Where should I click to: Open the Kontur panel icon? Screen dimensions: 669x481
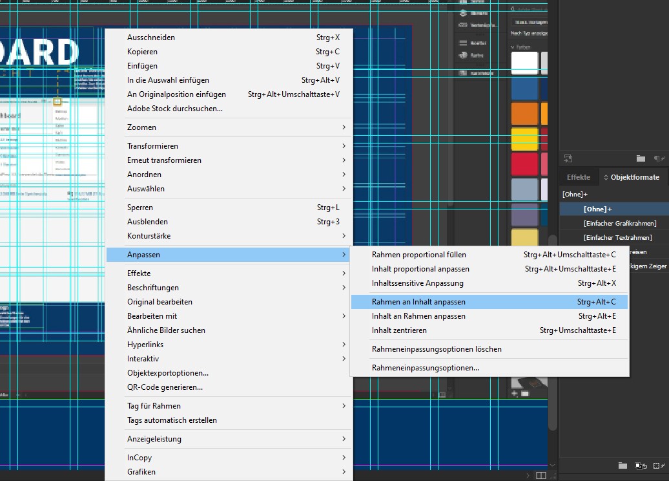pyautogui.click(x=479, y=41)
